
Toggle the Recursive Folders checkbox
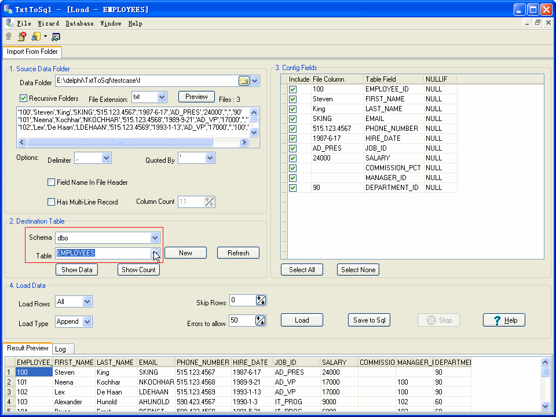pyautogui.click(x=23, y=98)
